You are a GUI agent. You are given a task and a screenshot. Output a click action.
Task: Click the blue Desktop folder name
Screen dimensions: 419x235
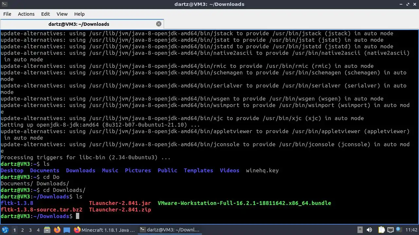[12, 170]
